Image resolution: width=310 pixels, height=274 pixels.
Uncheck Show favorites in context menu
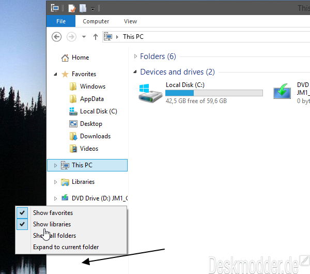[71, 213]
